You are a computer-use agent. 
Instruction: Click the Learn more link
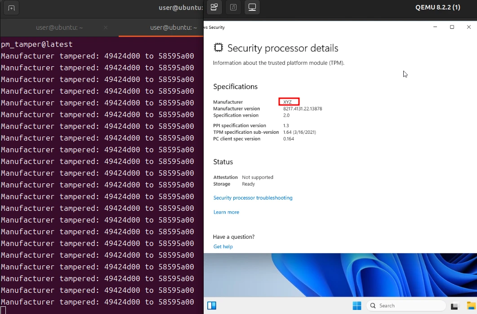pos(226,212)
